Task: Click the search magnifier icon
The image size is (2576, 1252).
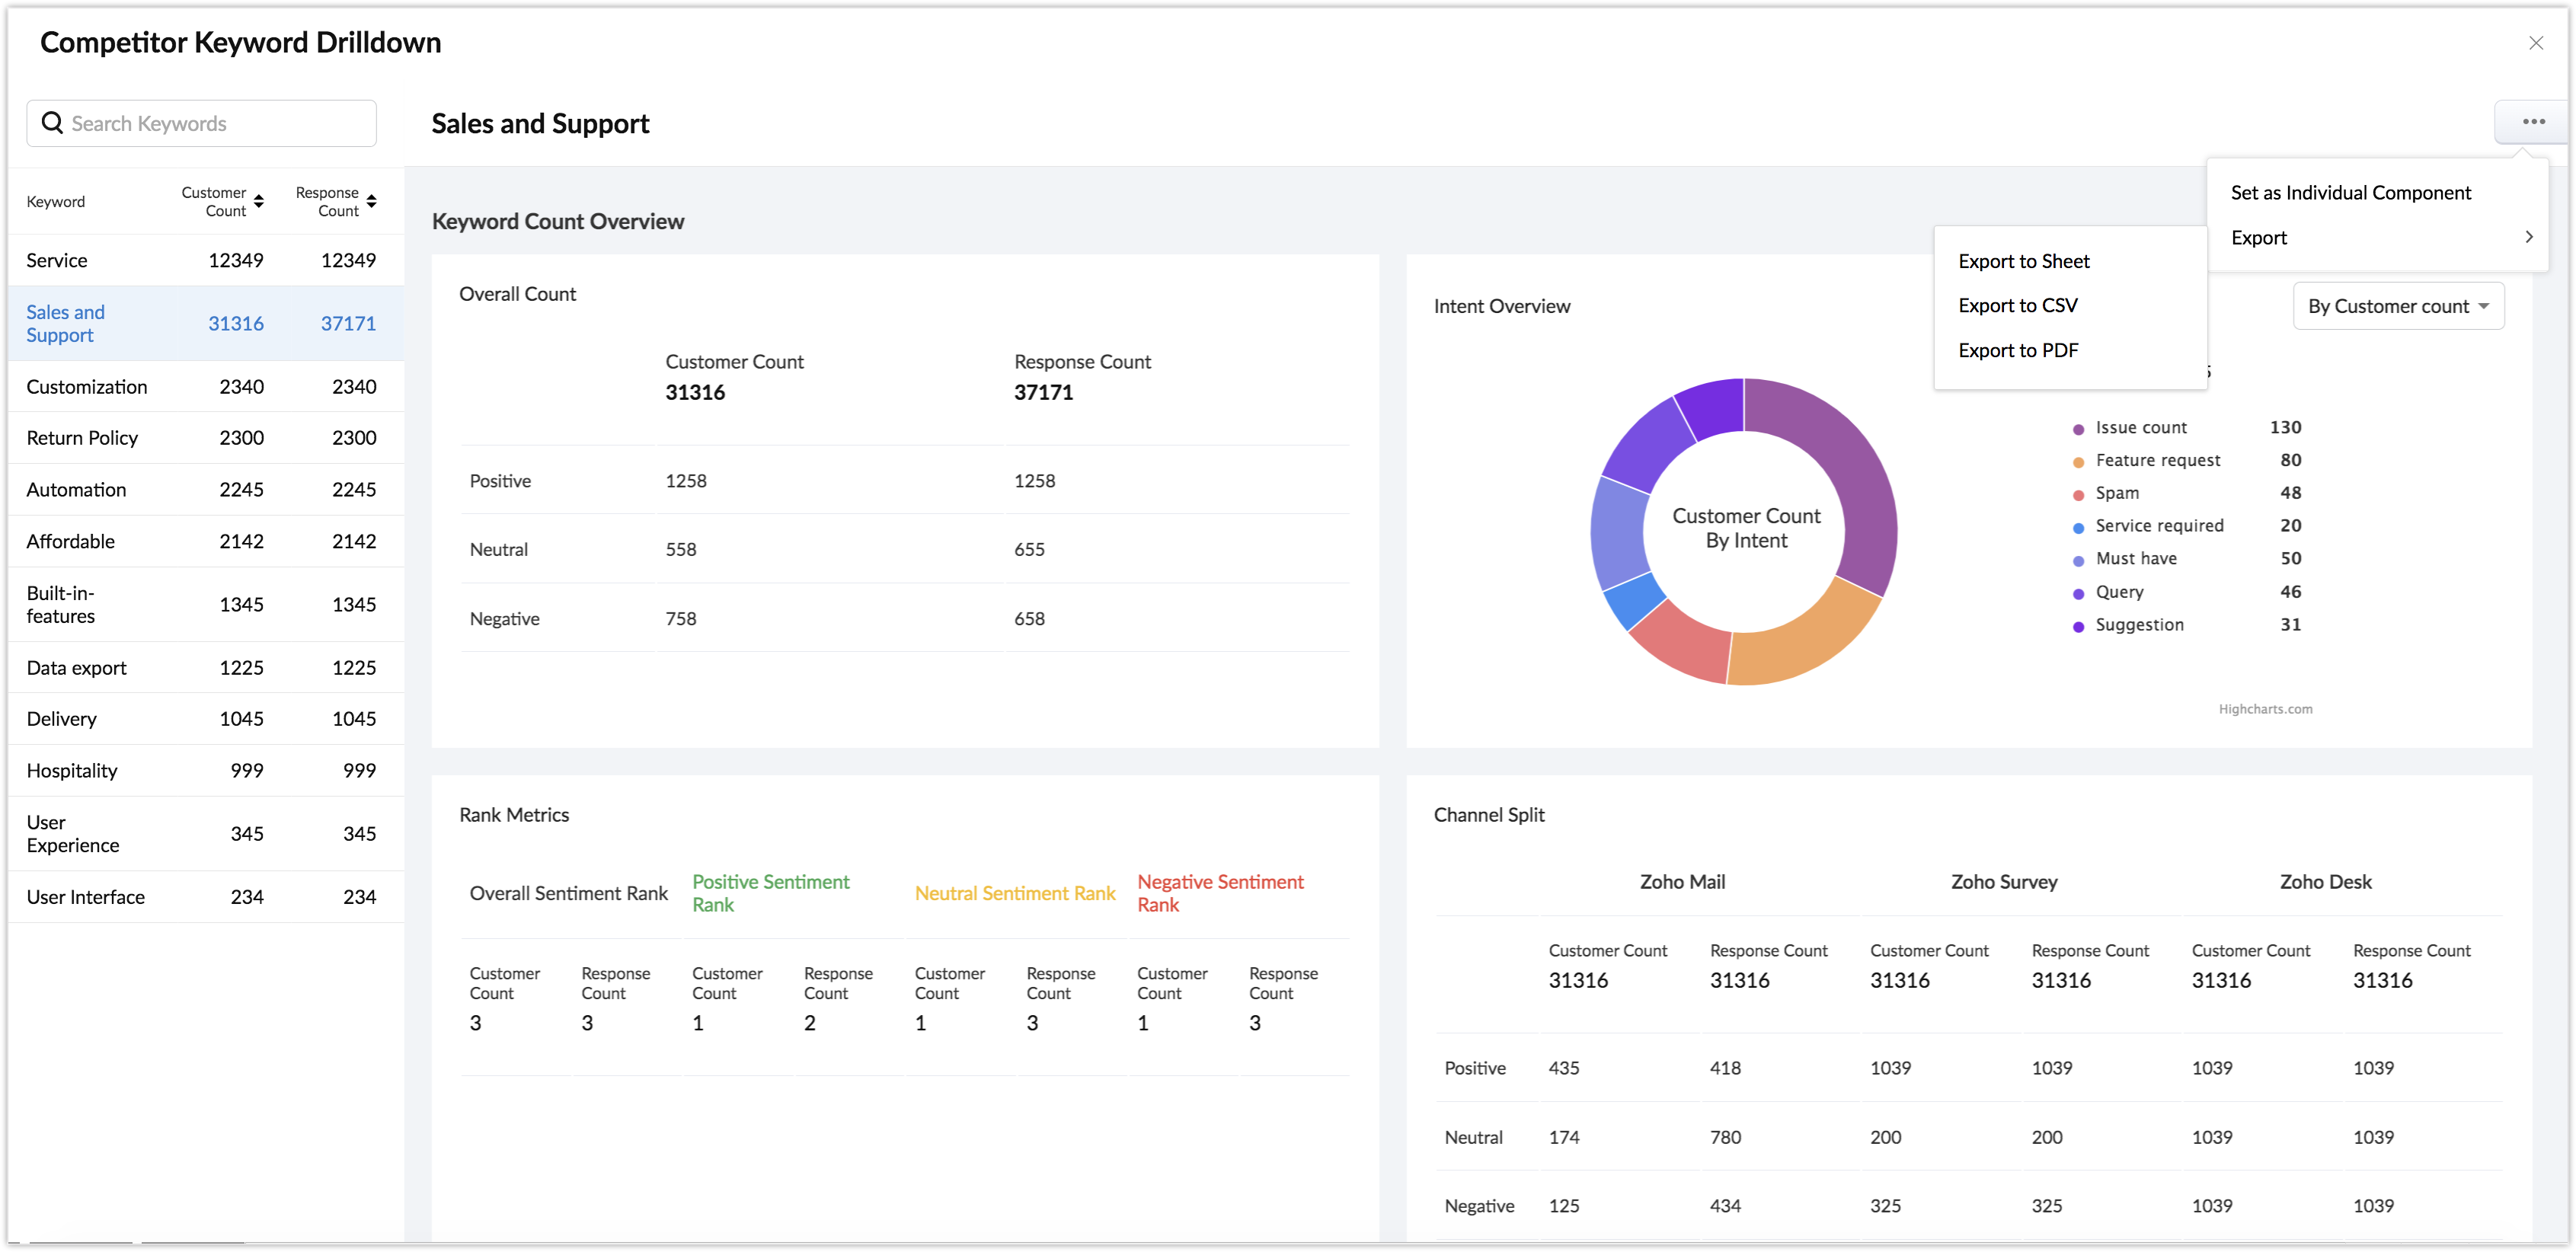Action: (x=52, y=123)
